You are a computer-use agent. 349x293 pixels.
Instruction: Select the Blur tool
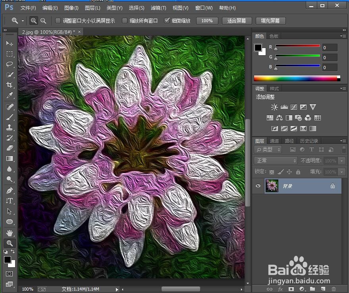point(10,169)
